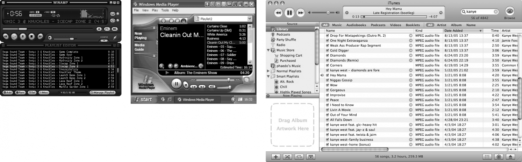
Task: Open the Help menu in Windows Media Player
Action: coord(175,10)
